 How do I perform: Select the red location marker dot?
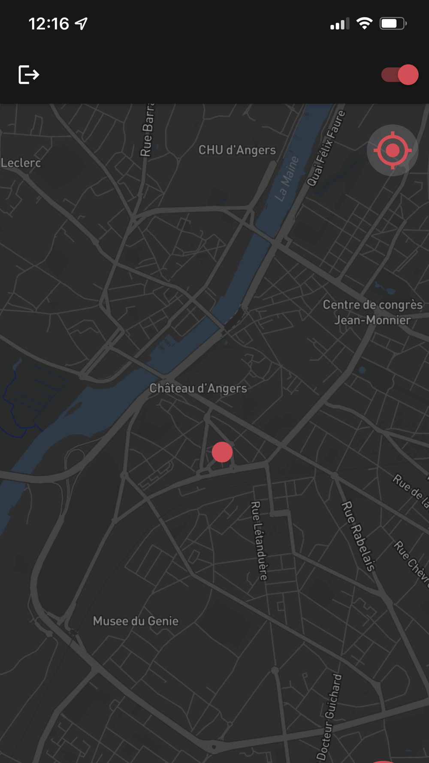coord(222,452)
